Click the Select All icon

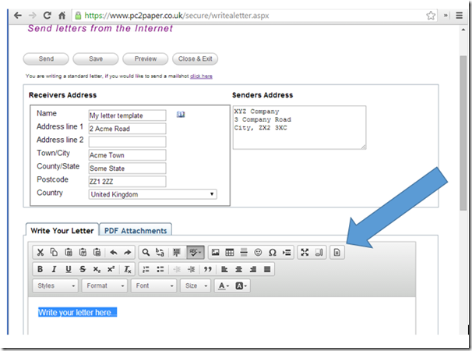(177, 253)
